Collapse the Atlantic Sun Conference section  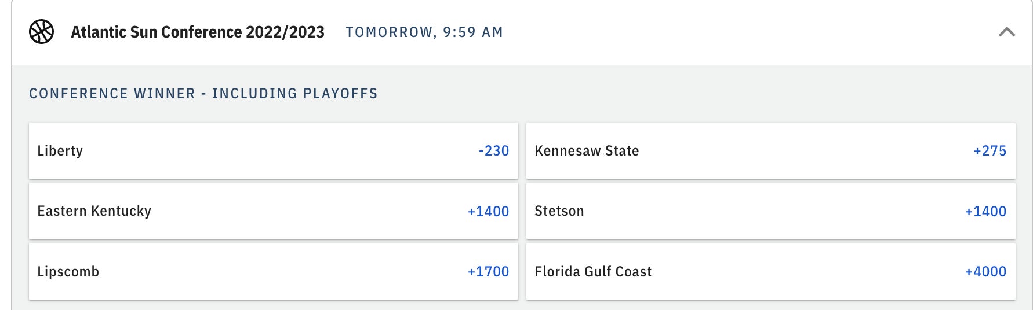tap(1007, 32)
